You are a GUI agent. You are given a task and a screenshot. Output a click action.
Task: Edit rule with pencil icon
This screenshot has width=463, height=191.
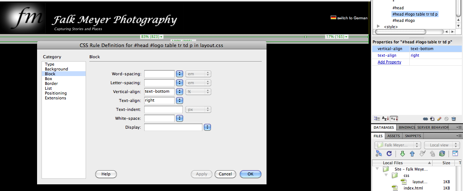pos(439,119)
